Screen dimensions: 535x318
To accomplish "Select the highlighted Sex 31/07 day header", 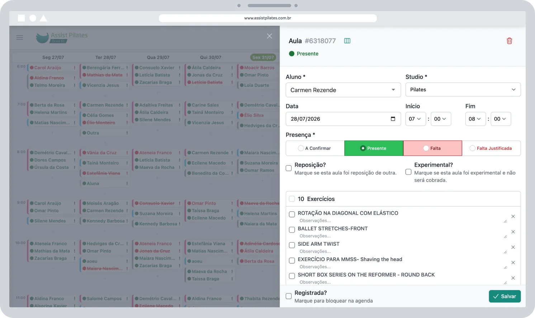I will click(263, 57).
